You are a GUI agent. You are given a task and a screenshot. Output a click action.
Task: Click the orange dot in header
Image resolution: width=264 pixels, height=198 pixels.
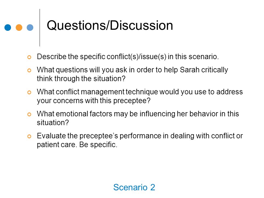(x=19, y=28)
